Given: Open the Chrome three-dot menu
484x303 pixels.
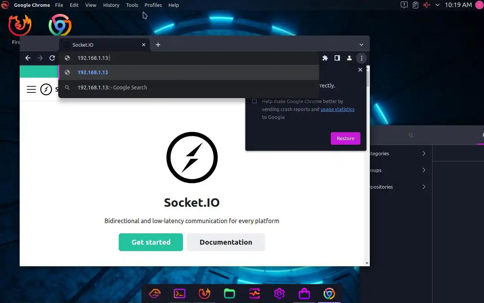Looking at the screenshot, I should (x=361, y=58).
